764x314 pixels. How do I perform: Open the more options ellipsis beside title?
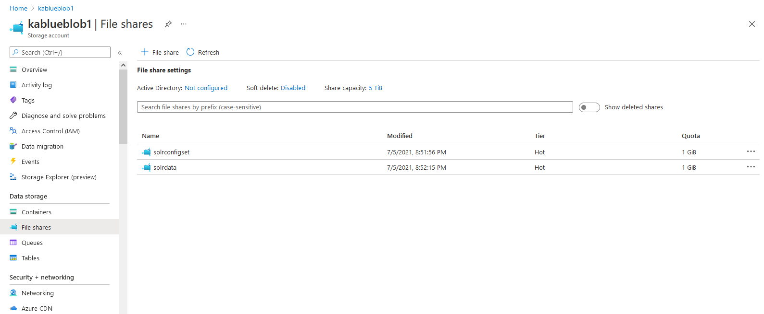tap(184, 24)
